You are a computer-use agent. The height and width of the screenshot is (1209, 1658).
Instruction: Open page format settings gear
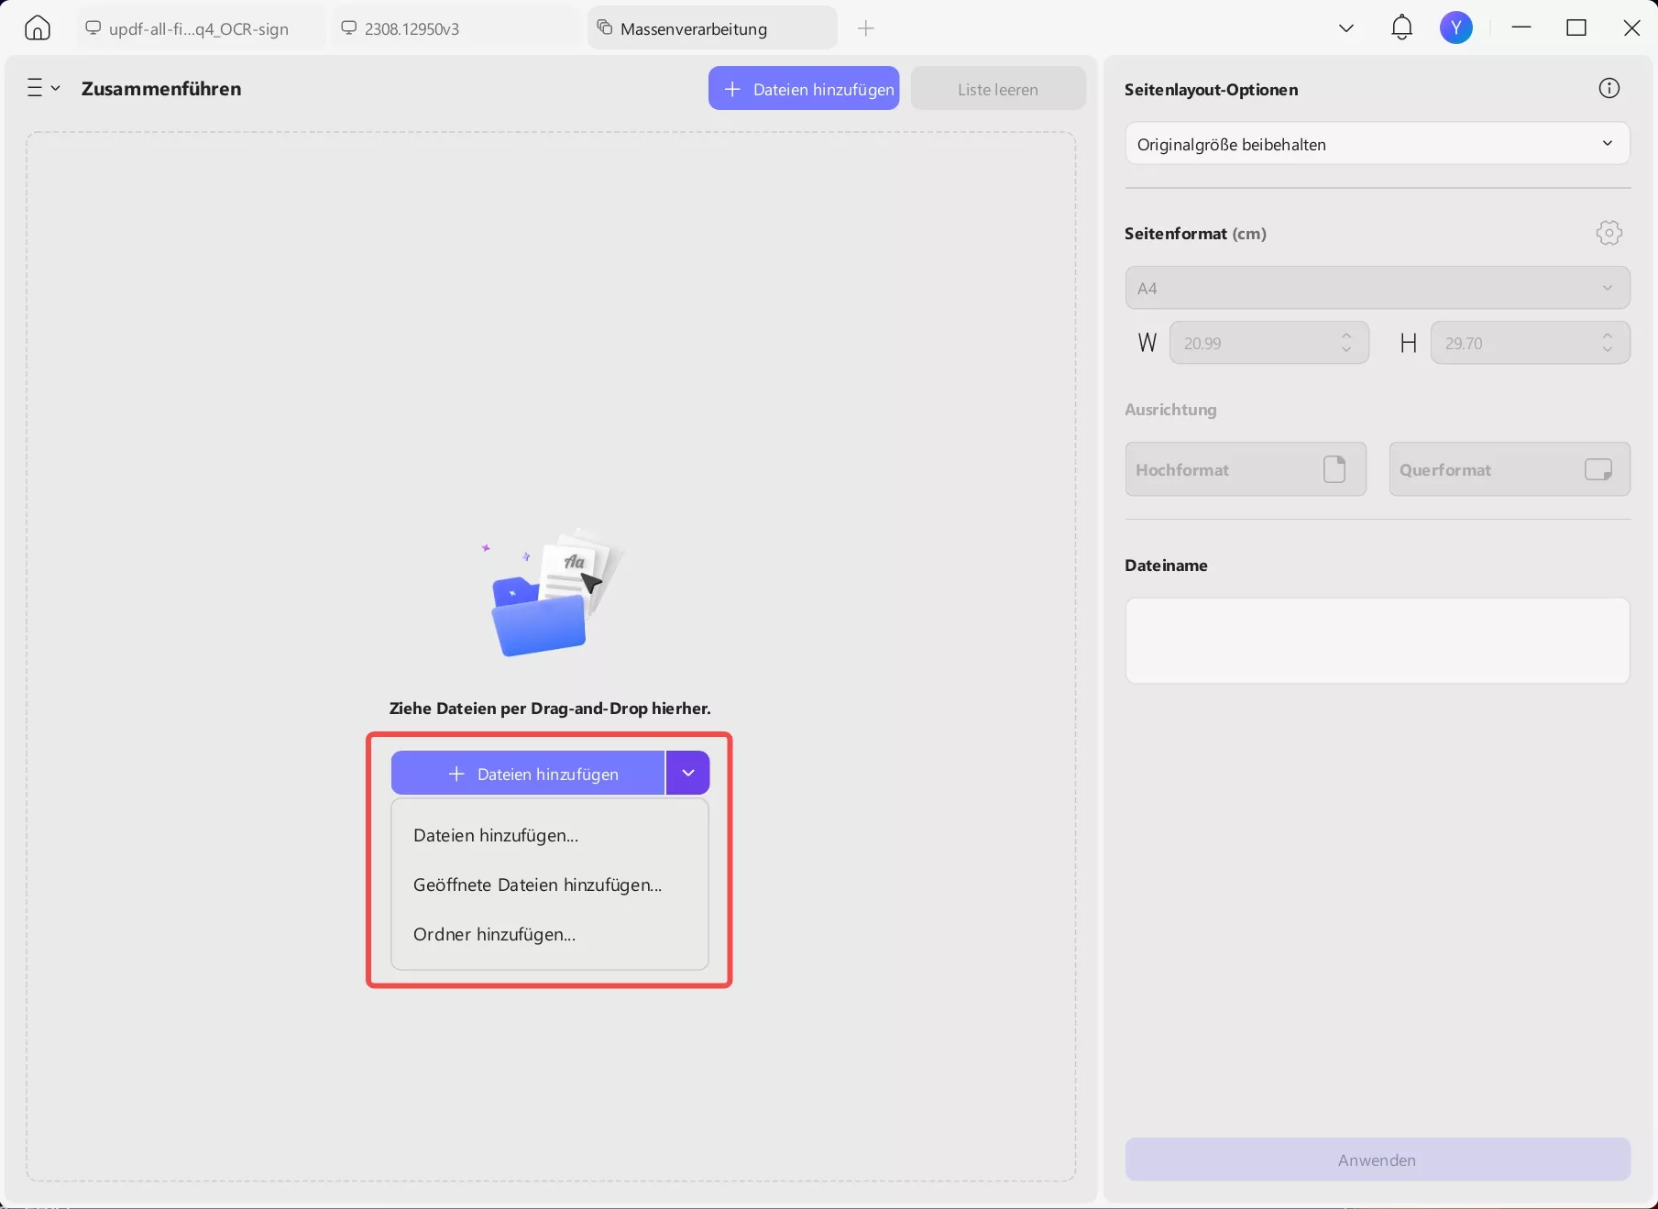(1609, 233)
